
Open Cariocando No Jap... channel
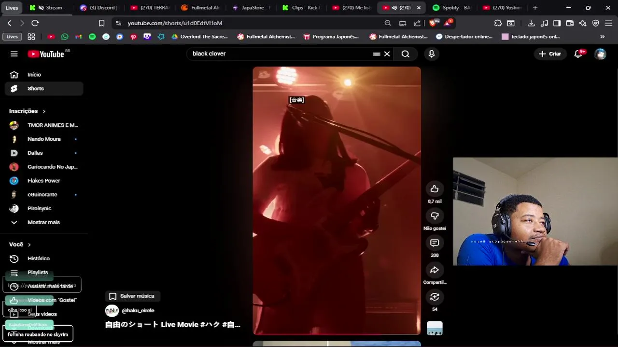click(x=44, y=167)
